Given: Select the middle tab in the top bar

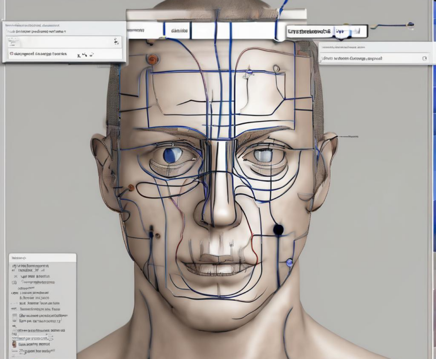Looking at the screenshot, I should (x=179, y=30).
